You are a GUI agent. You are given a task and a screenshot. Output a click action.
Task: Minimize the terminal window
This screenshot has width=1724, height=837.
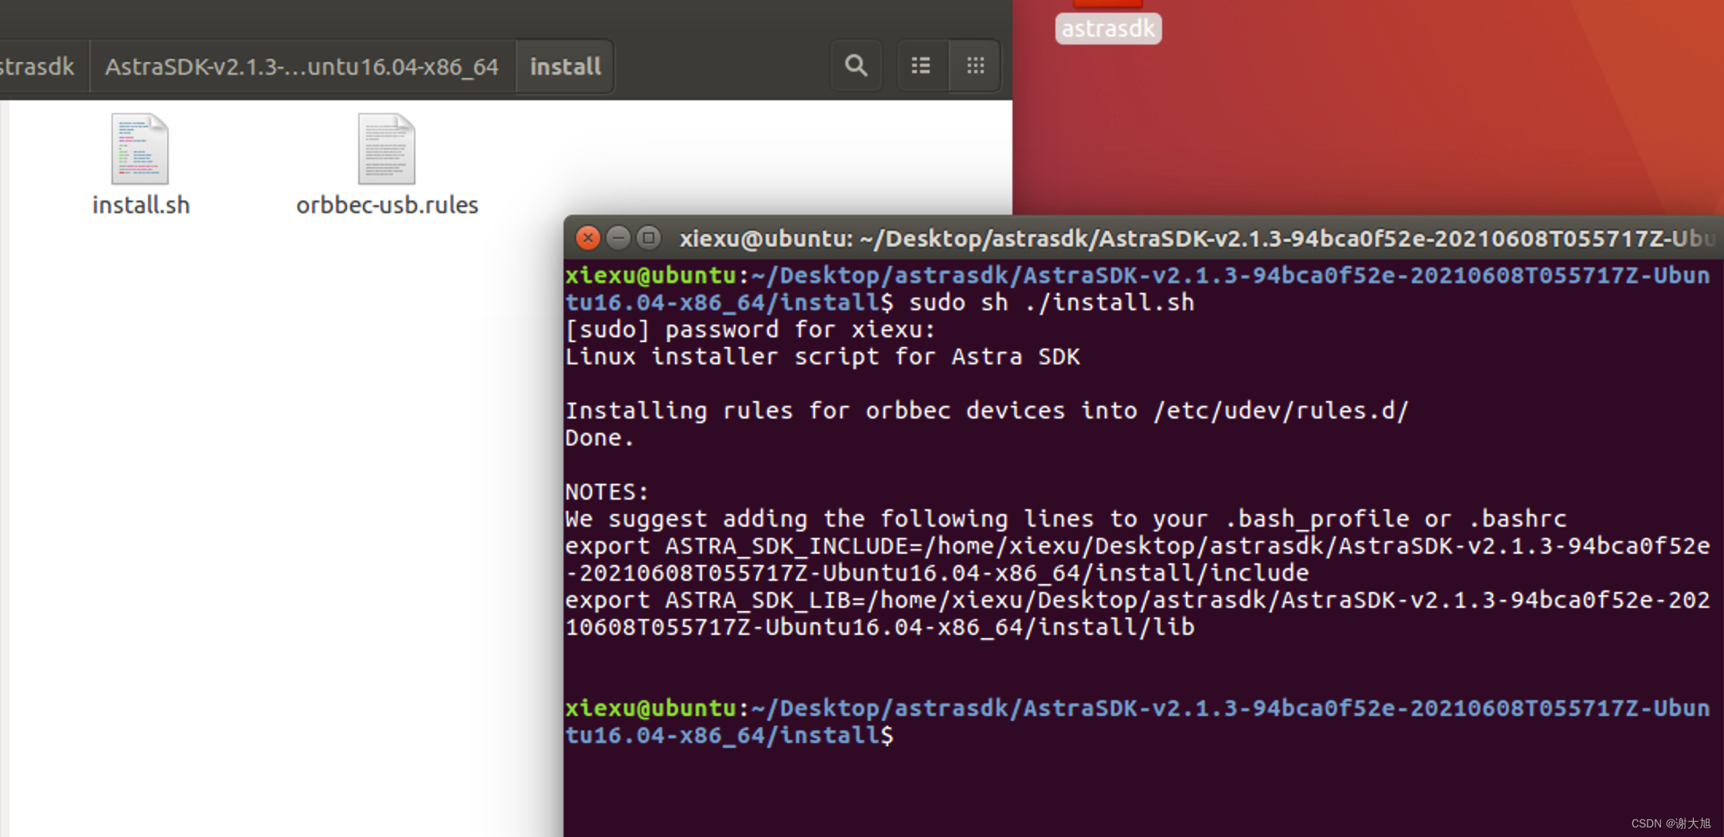(x=618, y=238)
